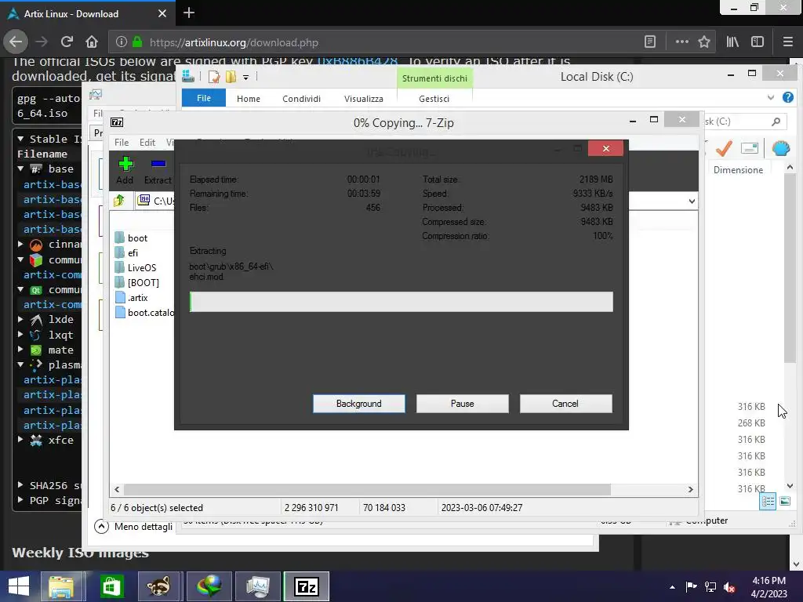Screen dimensions: 803x602
Task: Open the Visualizza tab in Explorer
Action: tap(364, 98)
